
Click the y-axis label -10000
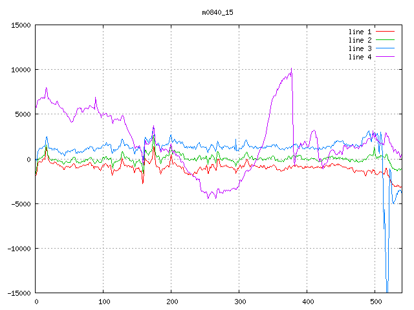(x=19, y=249)
